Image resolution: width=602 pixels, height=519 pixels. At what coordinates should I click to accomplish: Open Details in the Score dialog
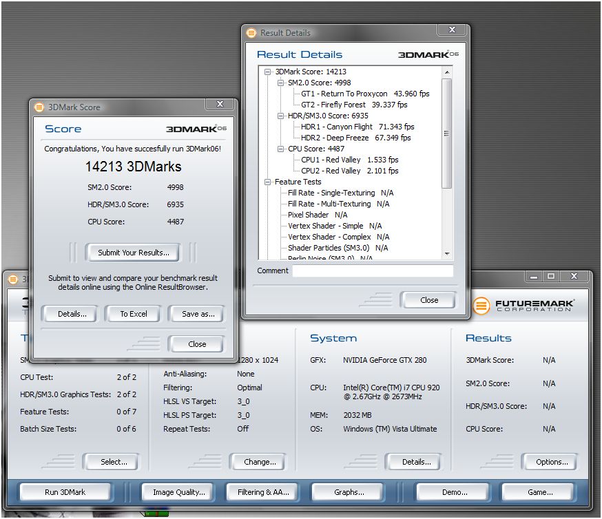coord(72,314)
